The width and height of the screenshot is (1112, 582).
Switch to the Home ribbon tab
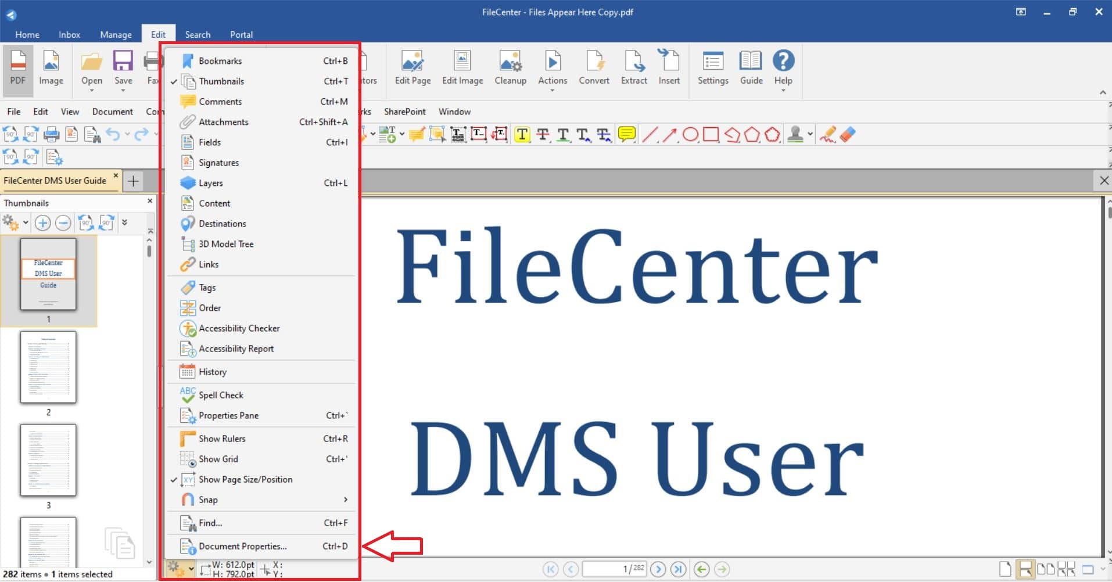pos(27,35)
